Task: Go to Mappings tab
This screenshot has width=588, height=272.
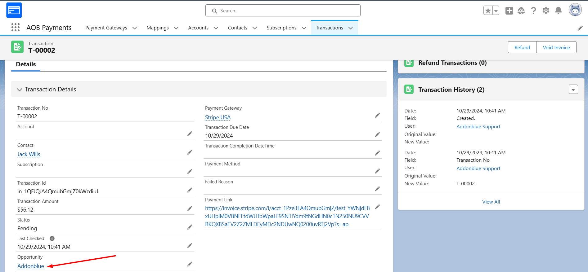Action: click(158, 28)
